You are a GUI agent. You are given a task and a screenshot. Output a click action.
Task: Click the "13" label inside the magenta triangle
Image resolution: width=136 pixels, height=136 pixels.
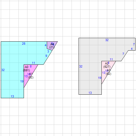tap(26, 76)
